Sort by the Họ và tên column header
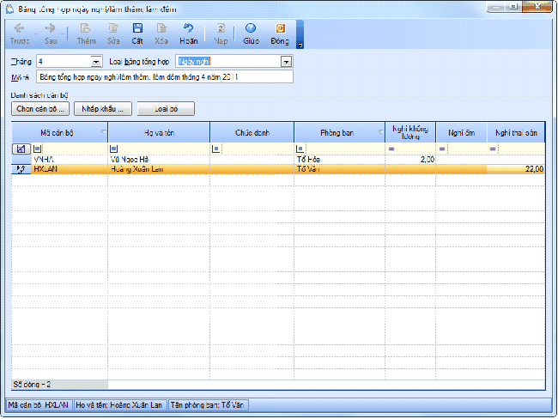This screenshot has width=558, height=419. [159, 133]
